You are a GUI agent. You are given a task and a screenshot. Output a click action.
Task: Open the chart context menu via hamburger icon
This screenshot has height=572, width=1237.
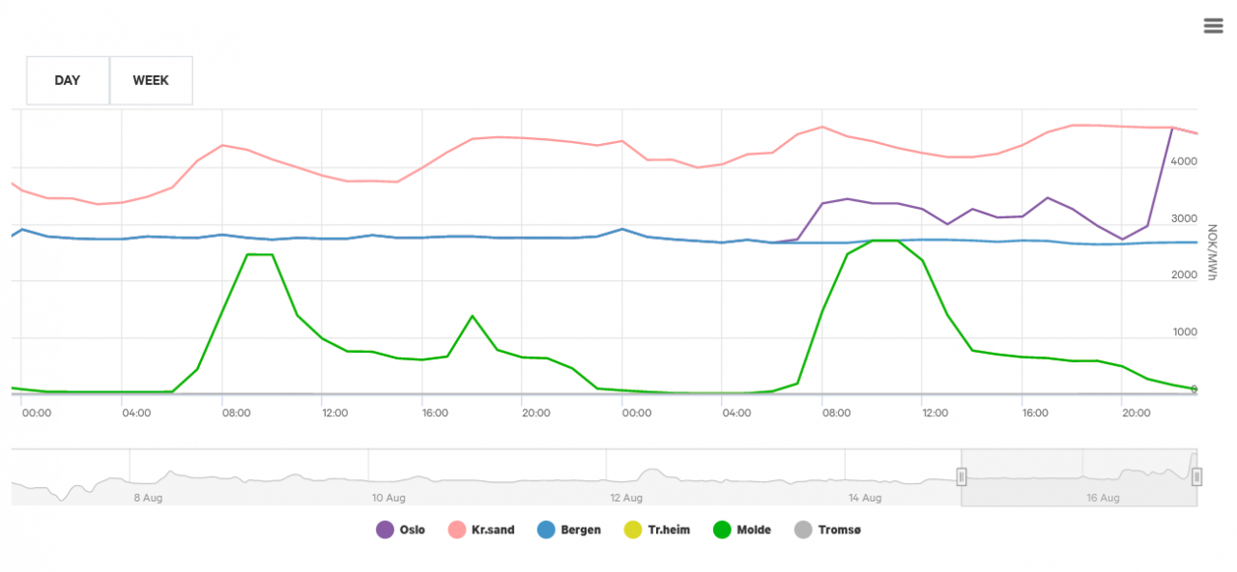pyautogui.click(x=1213, y=25)
